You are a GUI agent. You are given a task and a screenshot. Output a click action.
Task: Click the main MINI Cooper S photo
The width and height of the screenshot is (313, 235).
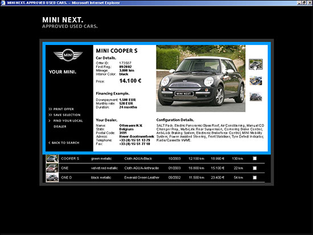point(201,79)
